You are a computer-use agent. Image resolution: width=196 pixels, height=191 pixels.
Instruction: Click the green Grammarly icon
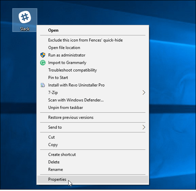(43, 63)
